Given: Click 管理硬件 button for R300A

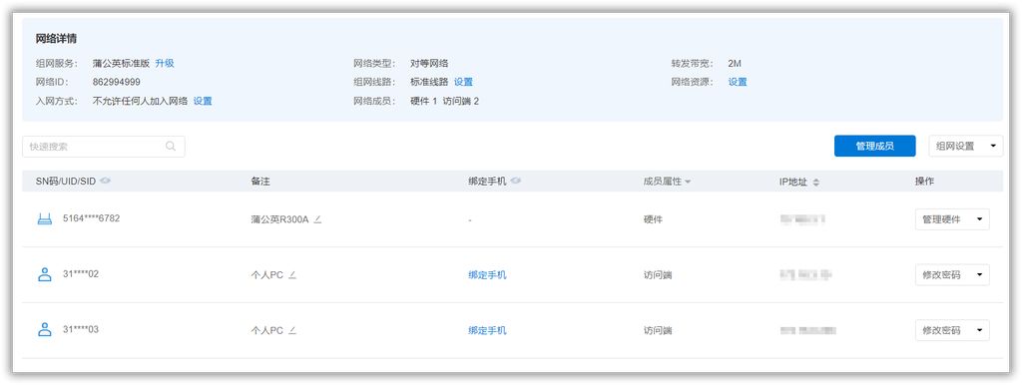Looking at the screenshot, I should pyautogui.click(x=942, y=219).
